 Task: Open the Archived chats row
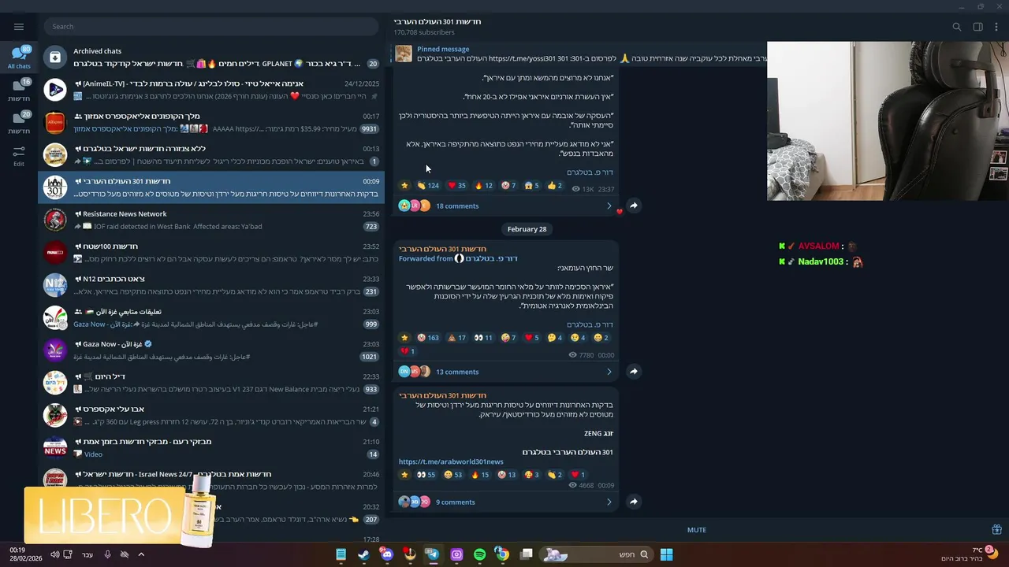[211, 57]
